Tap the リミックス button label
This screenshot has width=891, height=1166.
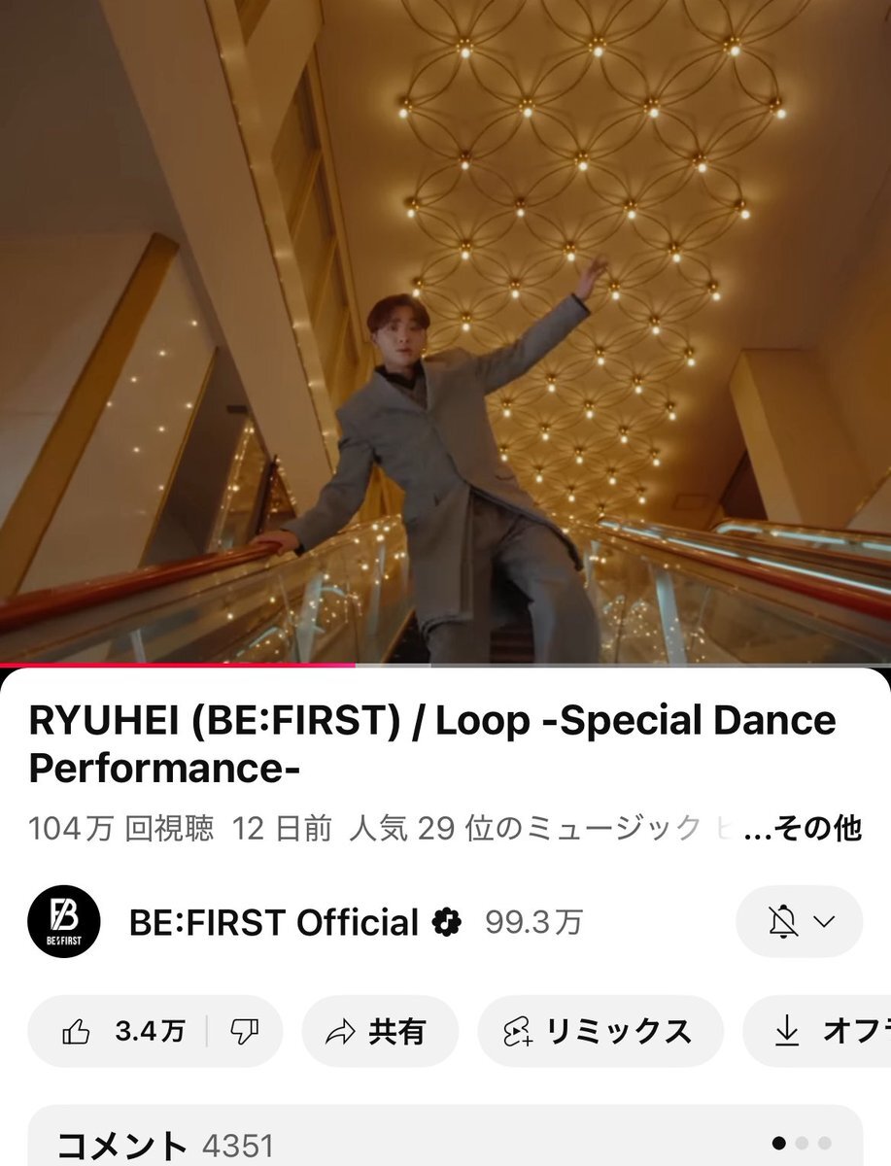[x=618, y=1032]
